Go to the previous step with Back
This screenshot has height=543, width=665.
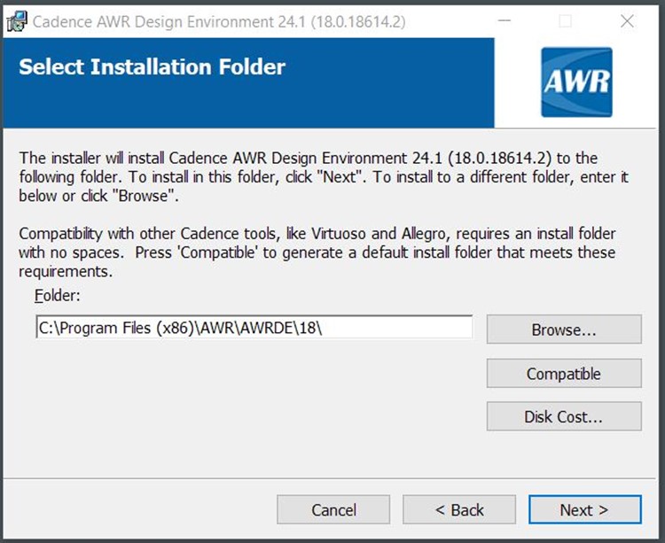[x=459, y=509]
